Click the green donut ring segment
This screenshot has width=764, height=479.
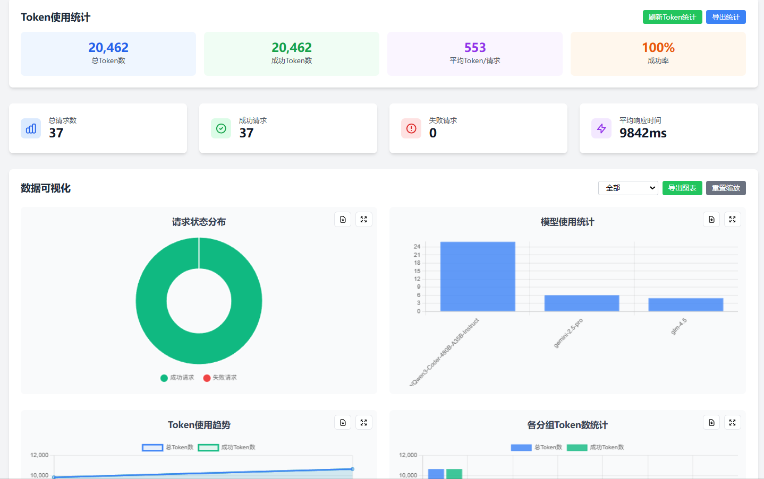tap(151, 301)
